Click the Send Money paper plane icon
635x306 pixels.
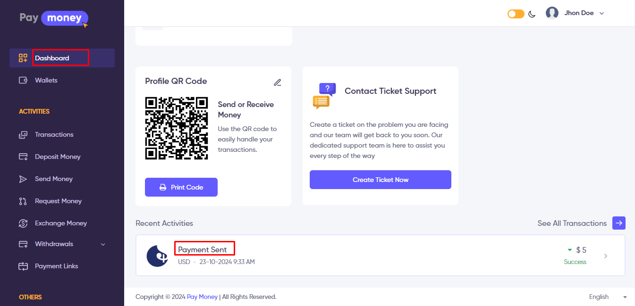pos(23,179)
